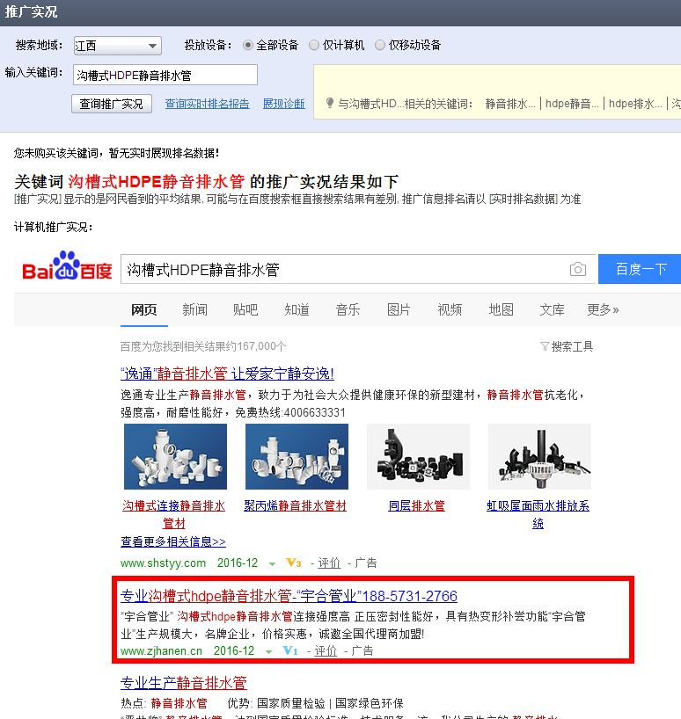The width and height of the screenshot is (681, 719).
Task: Click thumbnail of polypropylene white pipe fittings
Action: pyautogui.click(x=297, y=456)
